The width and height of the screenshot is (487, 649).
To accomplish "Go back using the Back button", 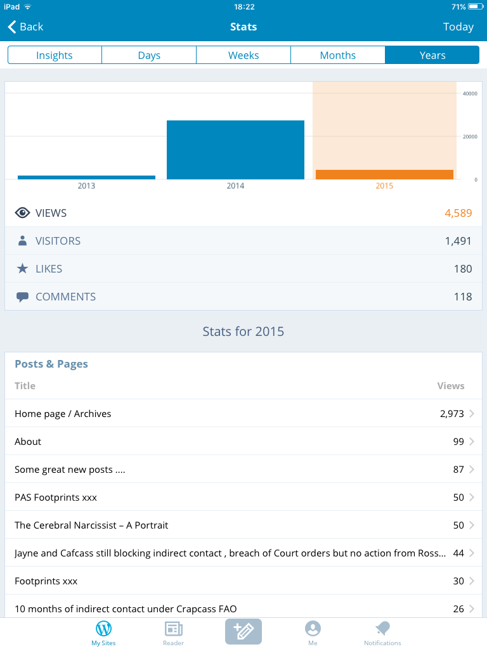I will 25,27.
